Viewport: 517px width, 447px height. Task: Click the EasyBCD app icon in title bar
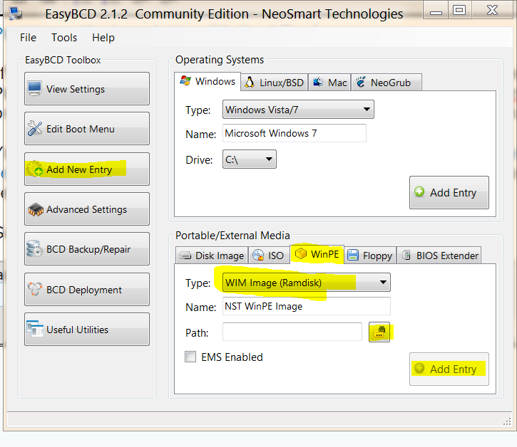pos(16,14)
